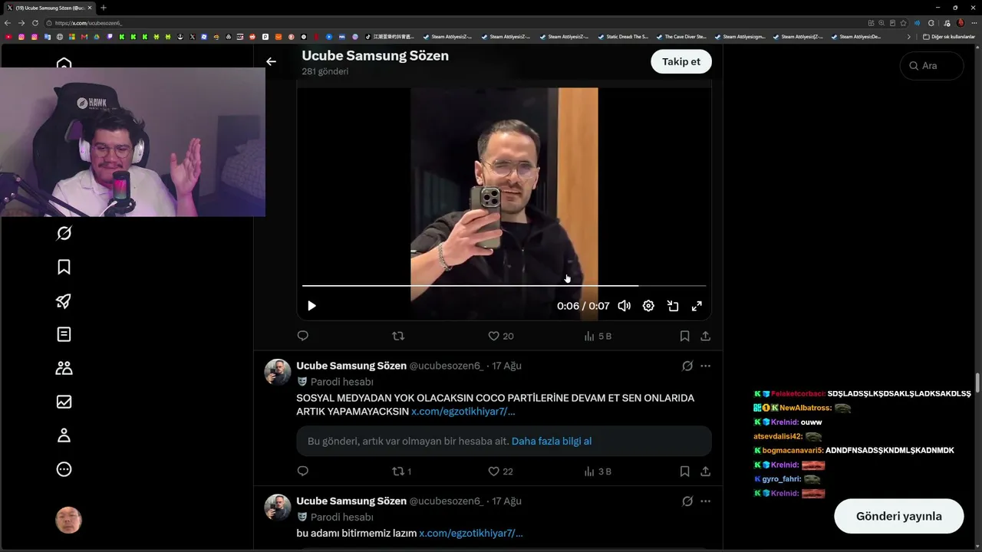The image size is (982, 552).
Task: Expand the Diğer sık kullanılanlar bookmarks folder
Action: tap(949, 37)
